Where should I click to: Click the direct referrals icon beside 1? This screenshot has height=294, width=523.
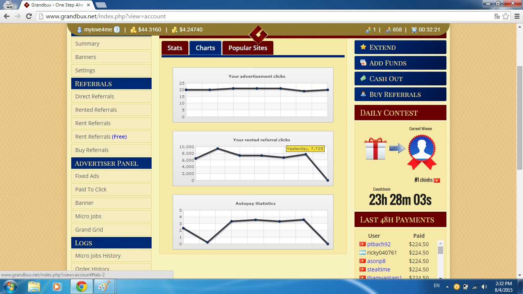(x=368, y=30)
